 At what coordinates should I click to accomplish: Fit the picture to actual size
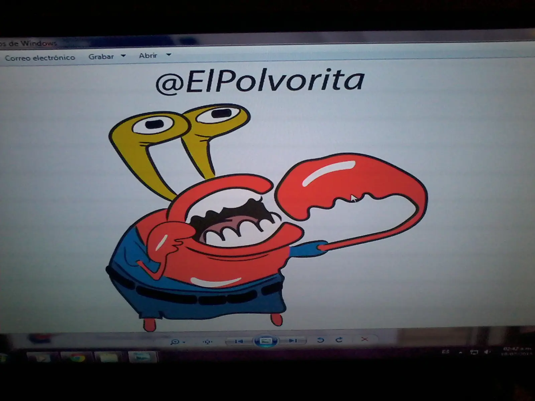click(x=208, y=342)
